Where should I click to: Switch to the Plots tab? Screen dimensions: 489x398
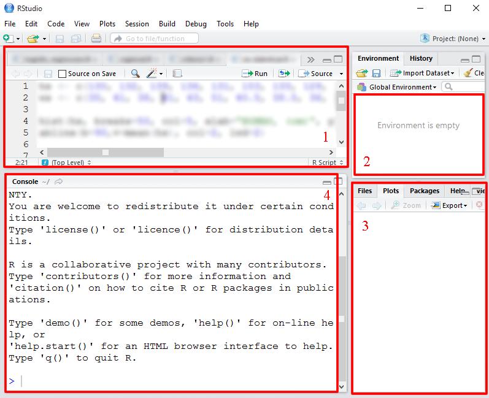(x=391, y=191)
